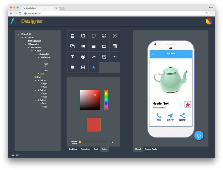Image resolution: width=223 pixels, height=170 pixels.
Task: Select the Text widget tool in the palette
Action: tap(72, 57)
